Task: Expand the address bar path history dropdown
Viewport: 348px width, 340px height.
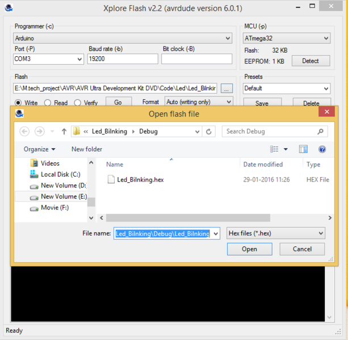Action: click(197, 132)
